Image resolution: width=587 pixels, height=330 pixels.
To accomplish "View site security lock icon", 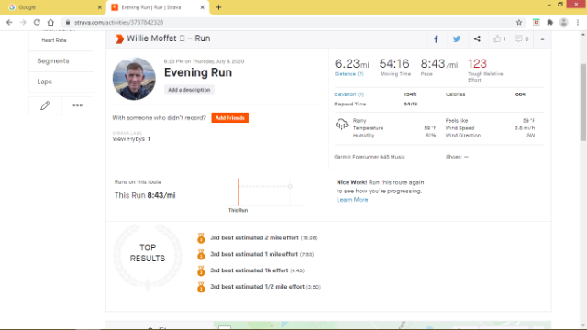I will (x=68, y=22).
